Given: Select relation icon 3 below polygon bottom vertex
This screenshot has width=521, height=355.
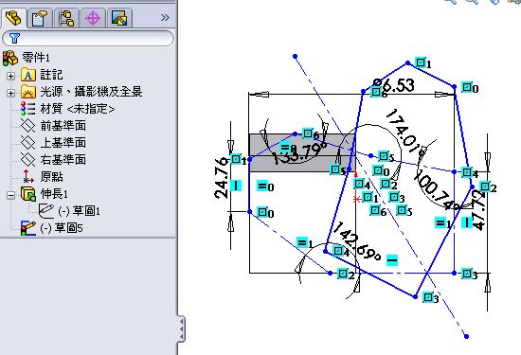Looking at the screenshot, I should [x=428, y=297].
